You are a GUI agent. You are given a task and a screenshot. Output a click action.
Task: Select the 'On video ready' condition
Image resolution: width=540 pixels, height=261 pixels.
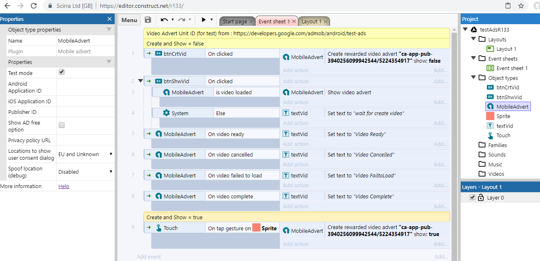242,134
